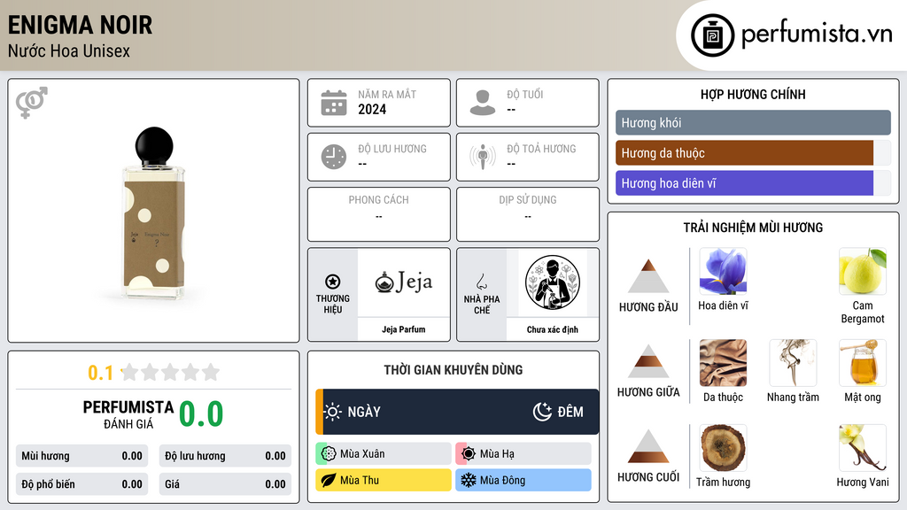The width and height of the screenshot is (907, 510).
Task: Click the Mùa Thu season label
Action: coord(360,480)
